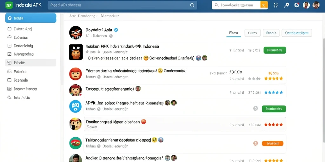Open the Ada Peratlonng tab
The width and height of the screenshot is (325, 162).
82,16
